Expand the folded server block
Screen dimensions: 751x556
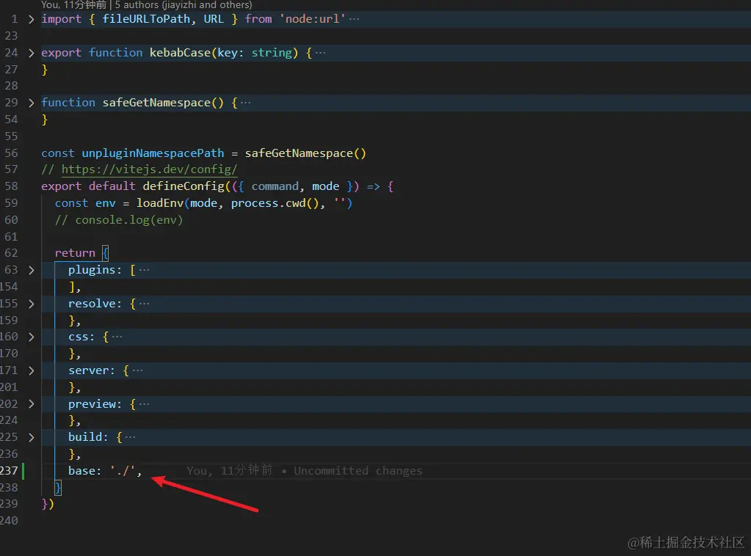31,370
